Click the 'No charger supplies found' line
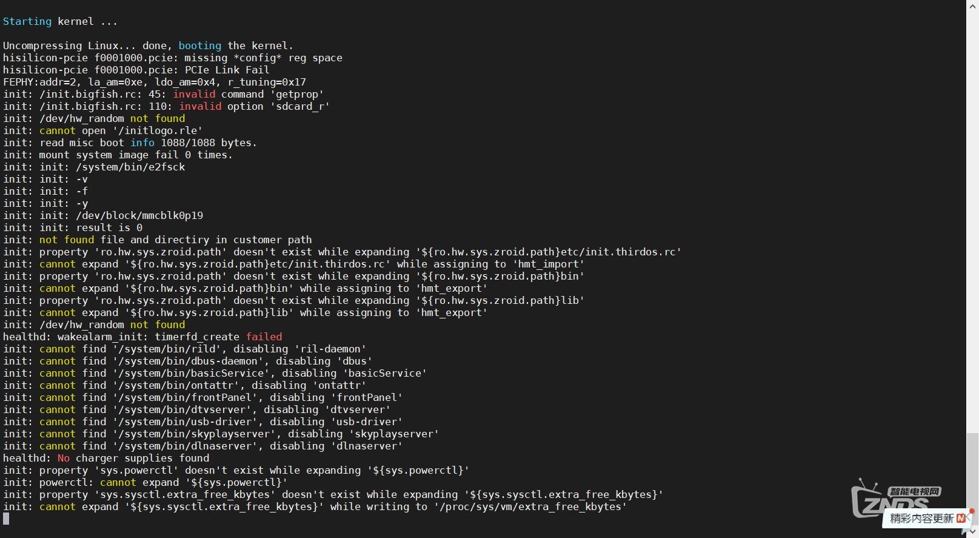The height and width of the screenshot is (538, 979). pos(106,458)
